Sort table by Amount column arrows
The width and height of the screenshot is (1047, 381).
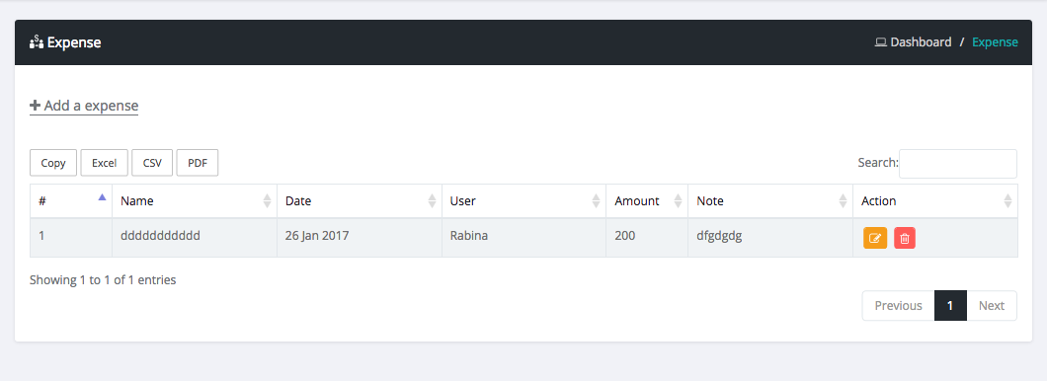click(679, 200)
